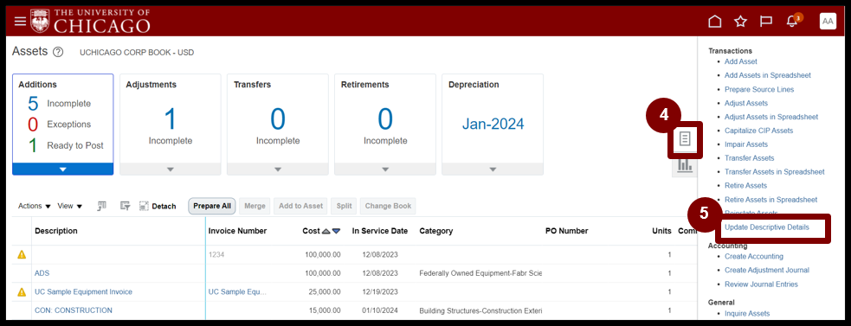This screenshot has width=851, height=326.
Task: Open Adjust Assets in Spreadsheet link
Action: pyautogui.click(x=771, y=117)
